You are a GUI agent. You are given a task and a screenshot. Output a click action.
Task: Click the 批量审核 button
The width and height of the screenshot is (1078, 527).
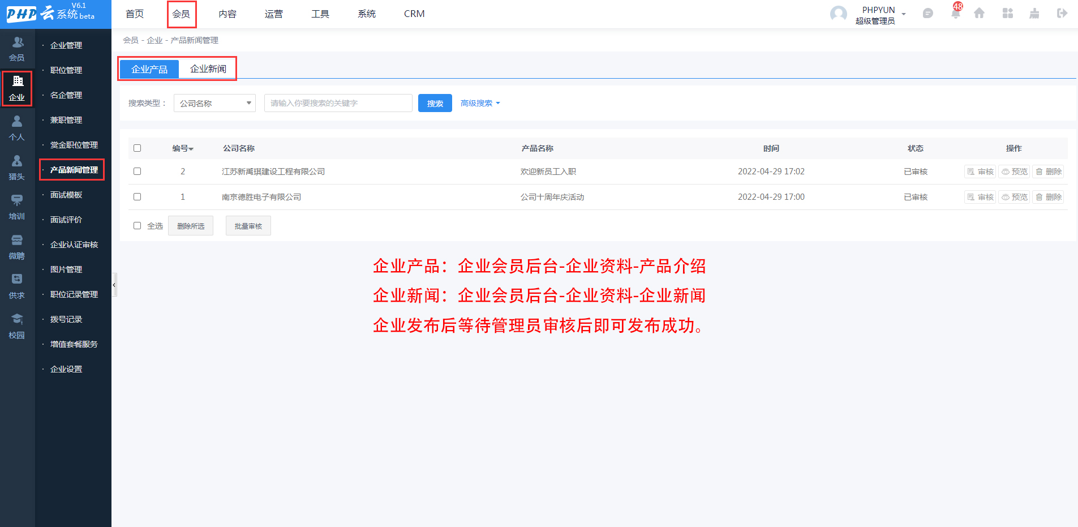coord(248,226)
